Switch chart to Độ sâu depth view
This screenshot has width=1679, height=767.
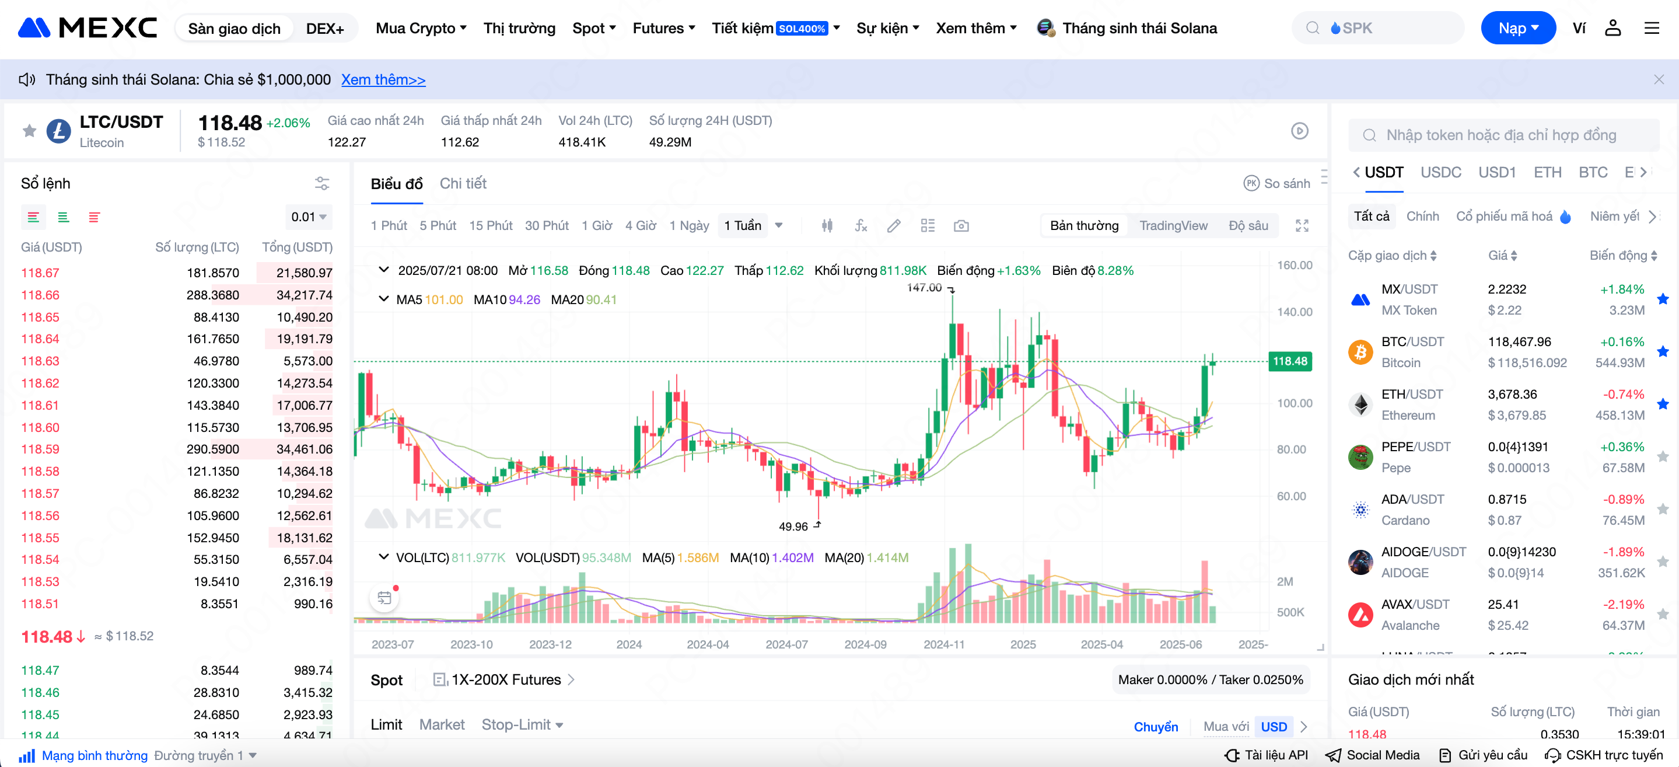click(1248, 226)
